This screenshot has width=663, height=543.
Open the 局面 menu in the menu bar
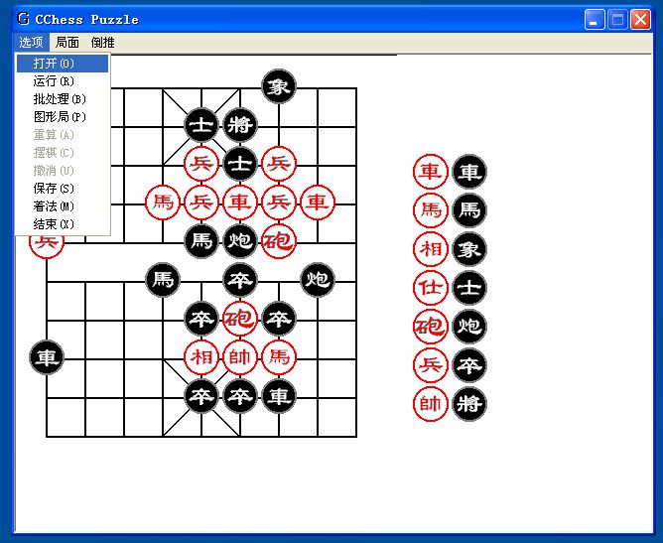(x=67, y=43)
